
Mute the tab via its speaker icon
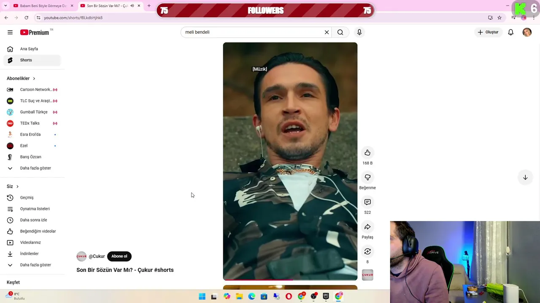[132, 6]
